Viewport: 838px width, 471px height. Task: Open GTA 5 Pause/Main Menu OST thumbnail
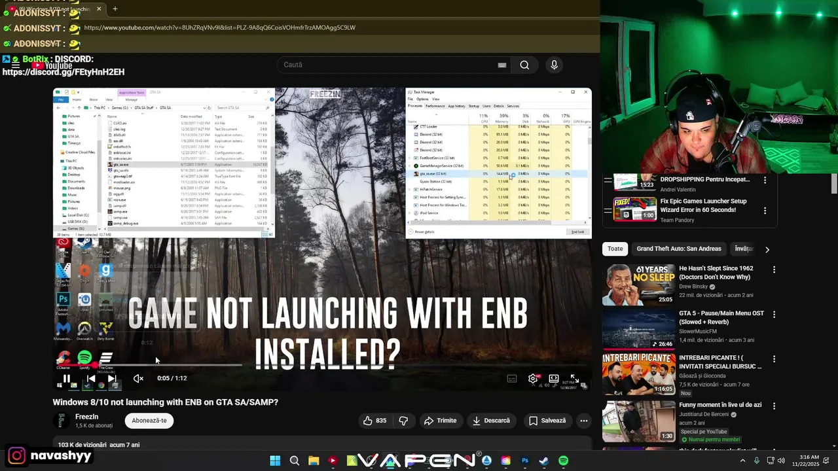tap(638, 329)
